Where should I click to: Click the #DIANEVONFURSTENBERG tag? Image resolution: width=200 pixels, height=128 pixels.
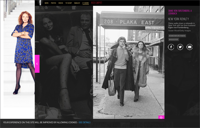177,36
